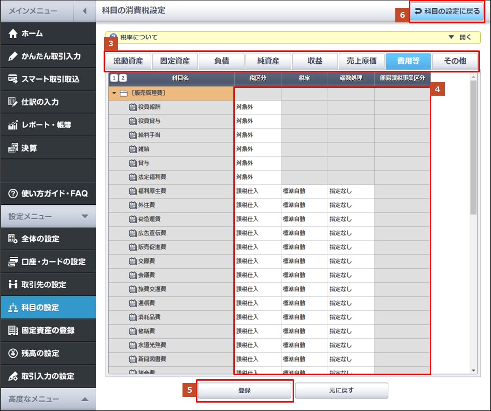
Task: Click the レポート・帳簿 chart icon
Action: click(x=13, y=125)
